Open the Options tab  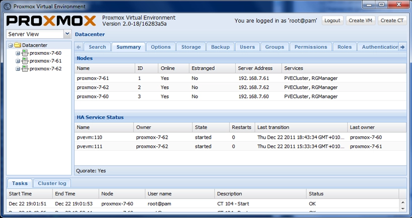click(161, 47)
